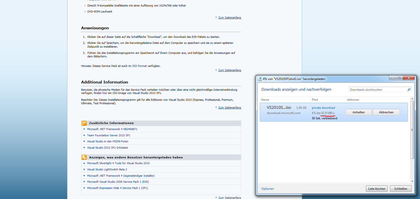Click the download.microsoft.com source text
420x199 pixels.
coord(284,113)
